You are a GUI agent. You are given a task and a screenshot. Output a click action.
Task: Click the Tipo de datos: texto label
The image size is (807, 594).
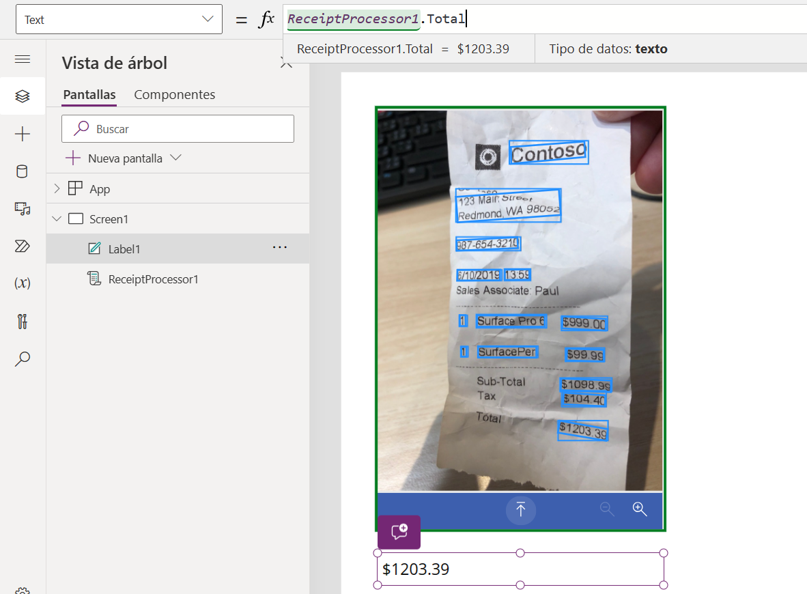pyautogui.click(x=608, y=49)
